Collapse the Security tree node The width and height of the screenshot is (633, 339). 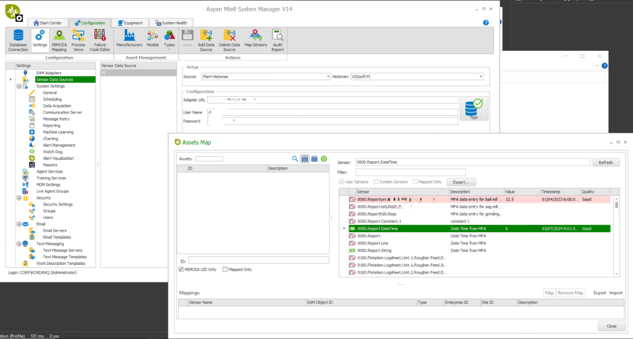tap(19, 198)
